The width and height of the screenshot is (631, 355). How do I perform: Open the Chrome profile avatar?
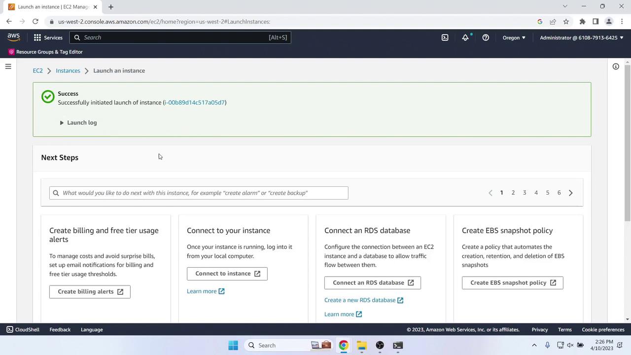click(609, 22)
